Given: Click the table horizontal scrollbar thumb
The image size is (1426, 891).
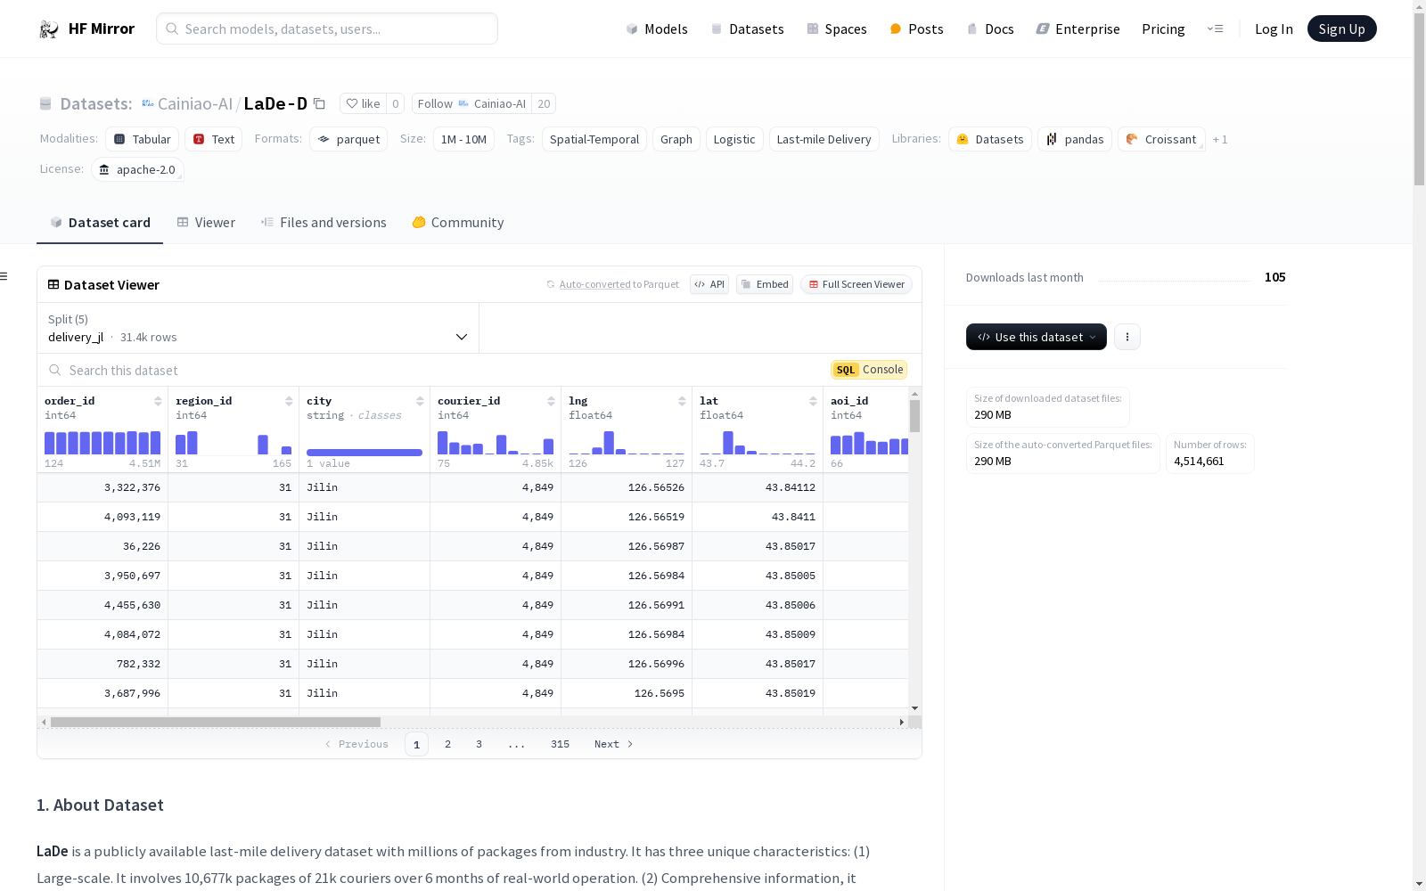Looking at the screenshot, I should pyautogui.click(x=216, y=722).
